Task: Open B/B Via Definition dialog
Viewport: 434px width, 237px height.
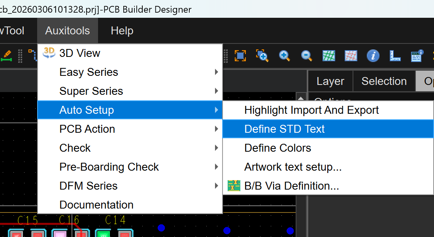Action: pyautogui.click(x=291, y=186)
